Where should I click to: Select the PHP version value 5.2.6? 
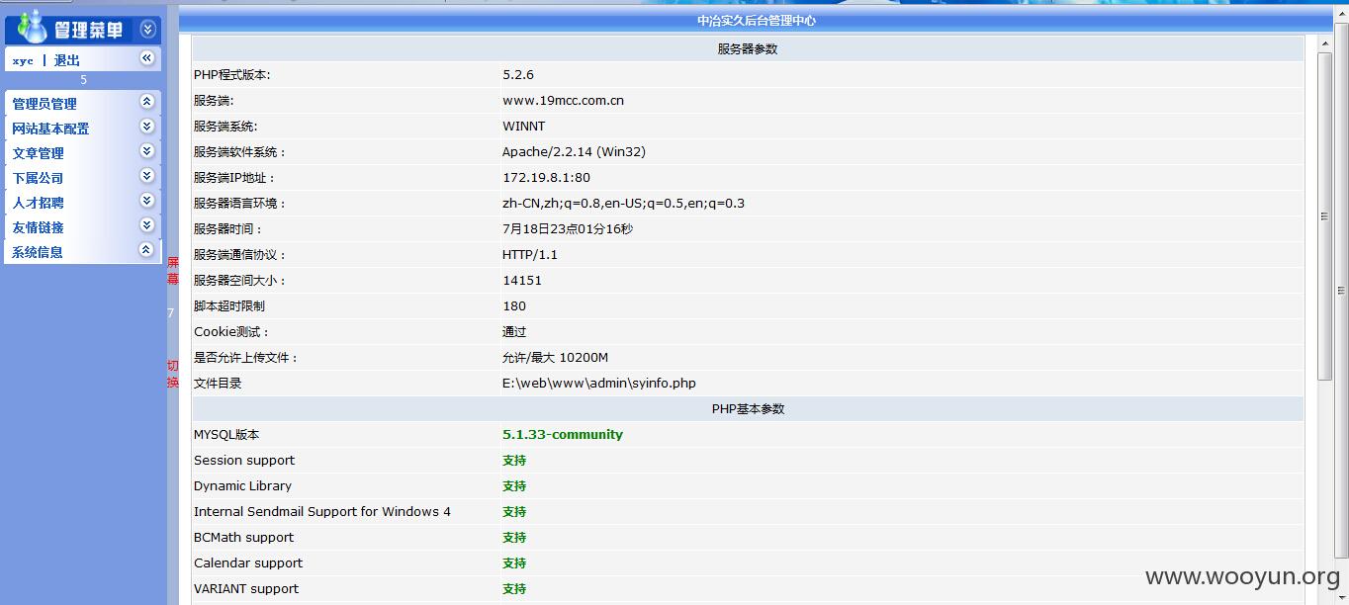518,75
